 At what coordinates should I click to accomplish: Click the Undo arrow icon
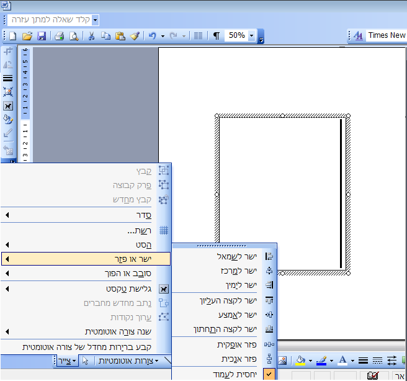coord(153,36)
